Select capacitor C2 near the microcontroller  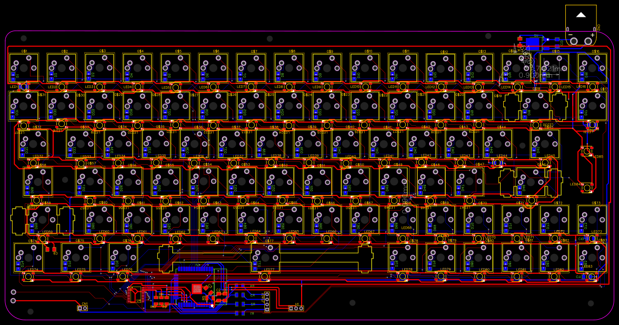coord(218,294)
